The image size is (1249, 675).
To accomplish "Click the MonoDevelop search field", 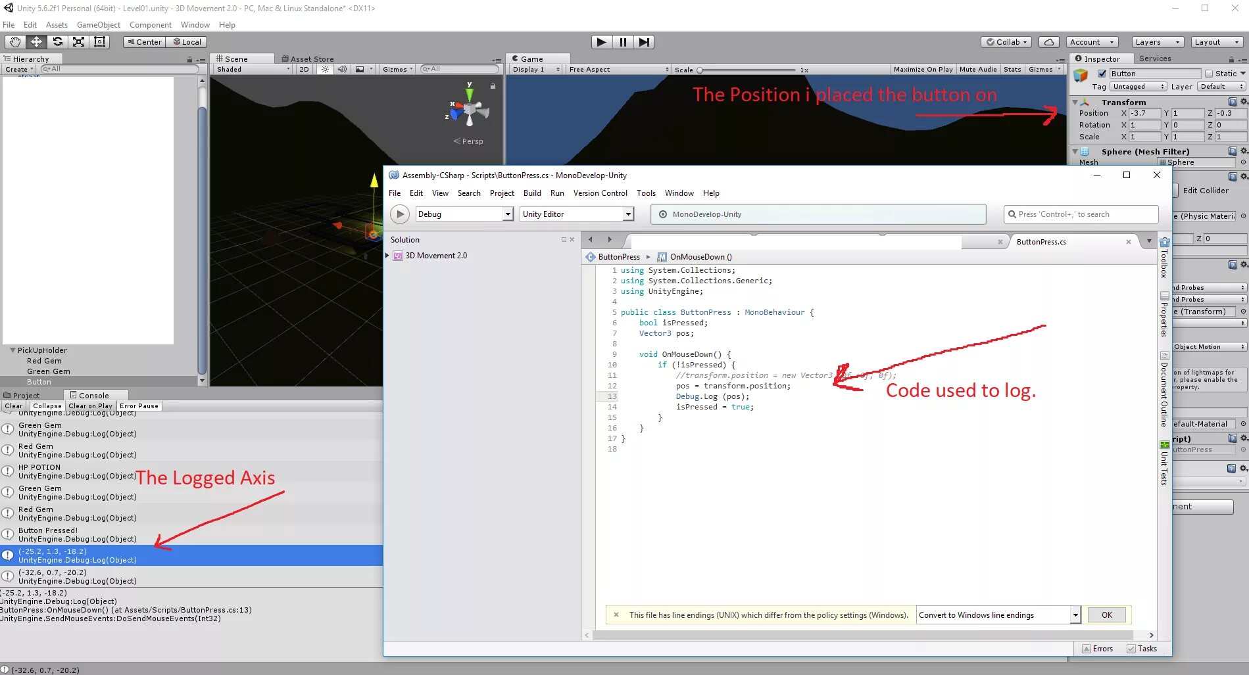I will click(x=1081, y=214).
